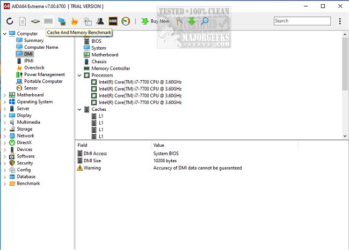
Task: Open Portable Computer in the sidebar
Action: coord(43,81)
